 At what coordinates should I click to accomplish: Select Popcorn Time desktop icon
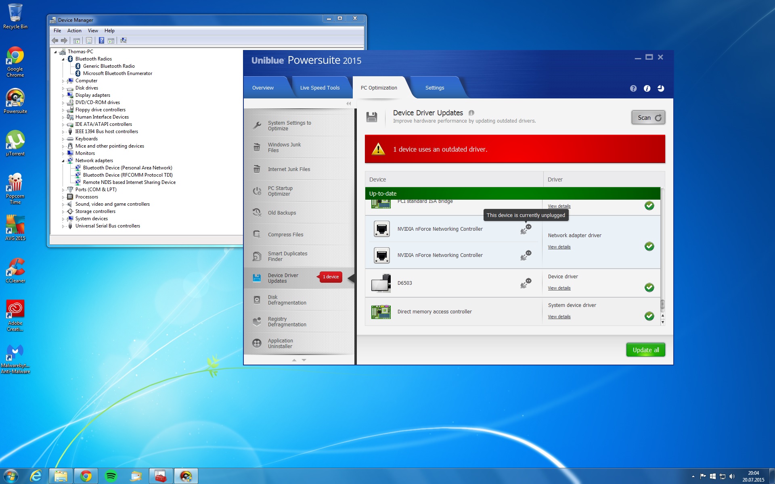(15, 188)
